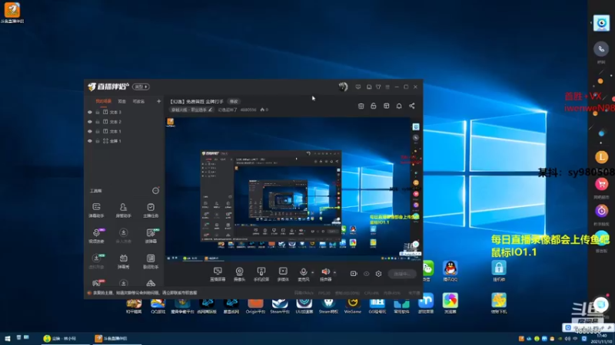Screen dimensions: 615x345
Task: Click the share icon above the preview
Action: pyautogui.click(x=412, y=106)
